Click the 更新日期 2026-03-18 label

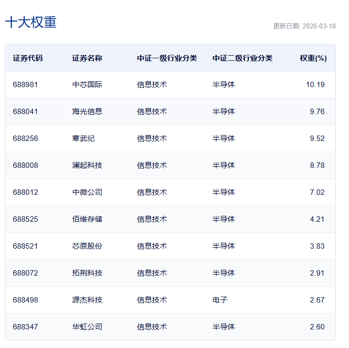[304, 26]
